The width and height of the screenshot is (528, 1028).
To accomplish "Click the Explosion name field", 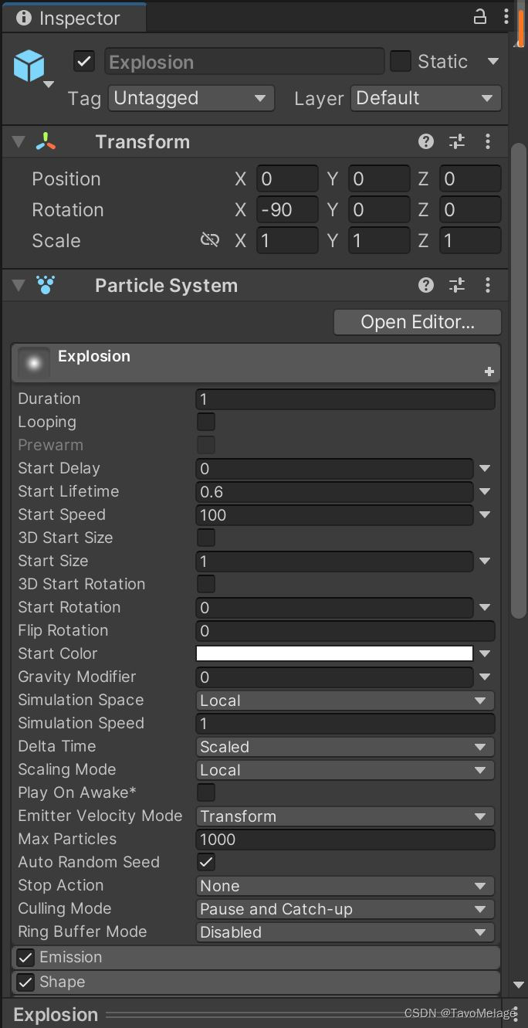I will pos(244,62).
